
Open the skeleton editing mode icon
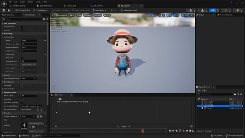click(191, 10)
